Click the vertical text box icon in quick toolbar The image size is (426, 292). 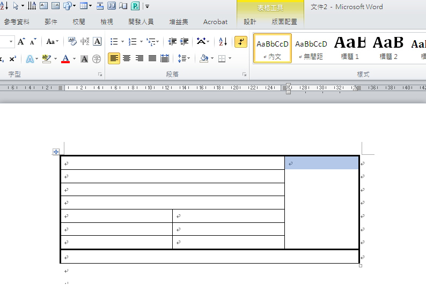click(x=55, y=6)
